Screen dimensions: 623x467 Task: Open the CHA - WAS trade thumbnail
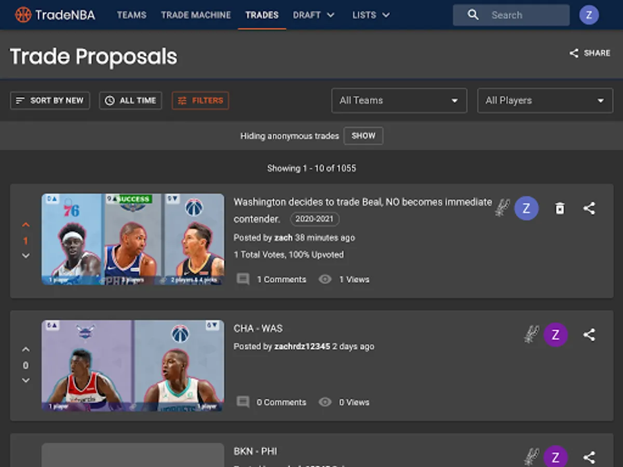[x=133, y=365]
